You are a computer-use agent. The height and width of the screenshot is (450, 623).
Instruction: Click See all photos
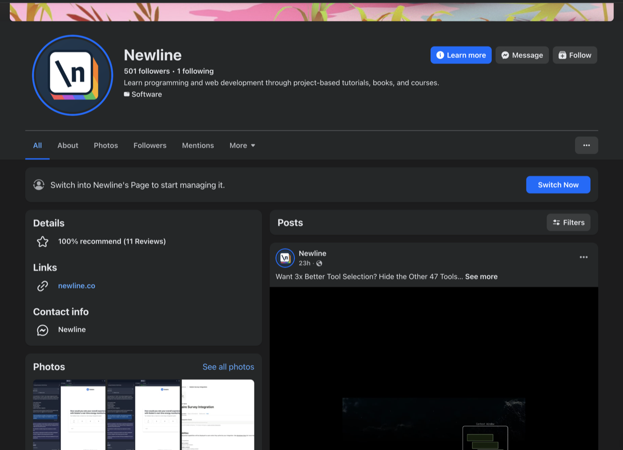228,367
